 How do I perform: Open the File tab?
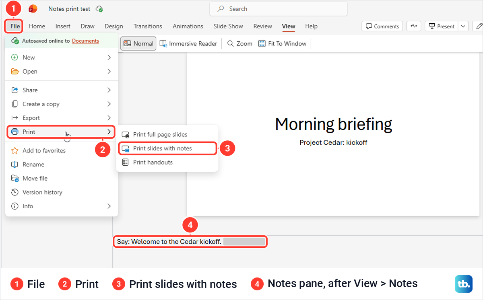coord(15,26)
